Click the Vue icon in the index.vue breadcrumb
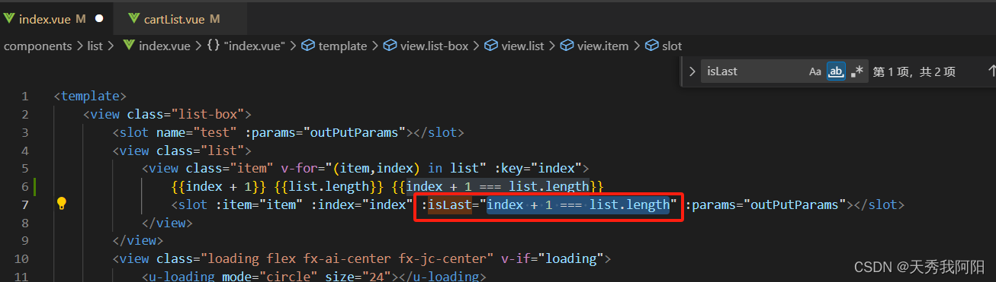The height and width of the screenshot is (282, 996). pyautogui.click(x=128, y=46)
